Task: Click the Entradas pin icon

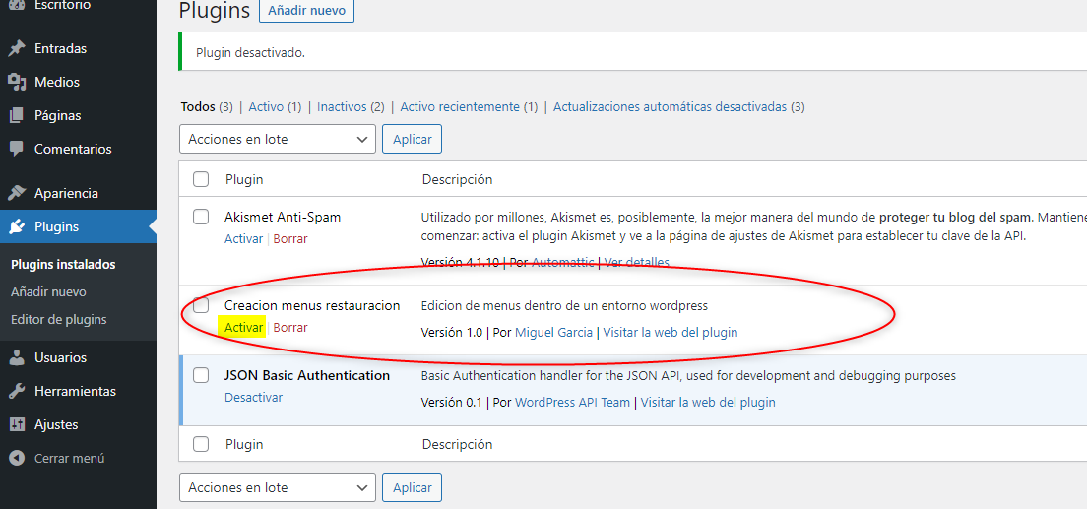Action: pos(17,48)
